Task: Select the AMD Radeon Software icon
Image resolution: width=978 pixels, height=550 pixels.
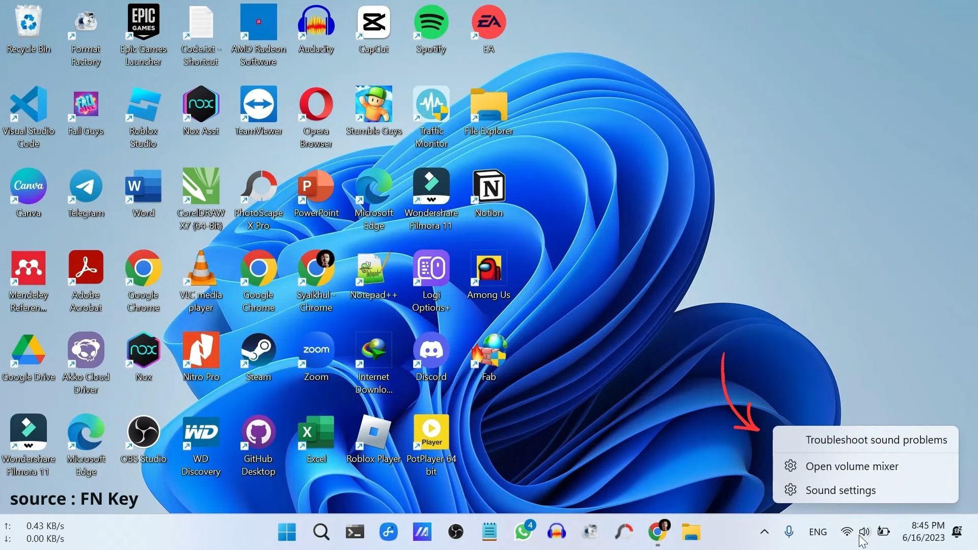Action: click(258, 36)
